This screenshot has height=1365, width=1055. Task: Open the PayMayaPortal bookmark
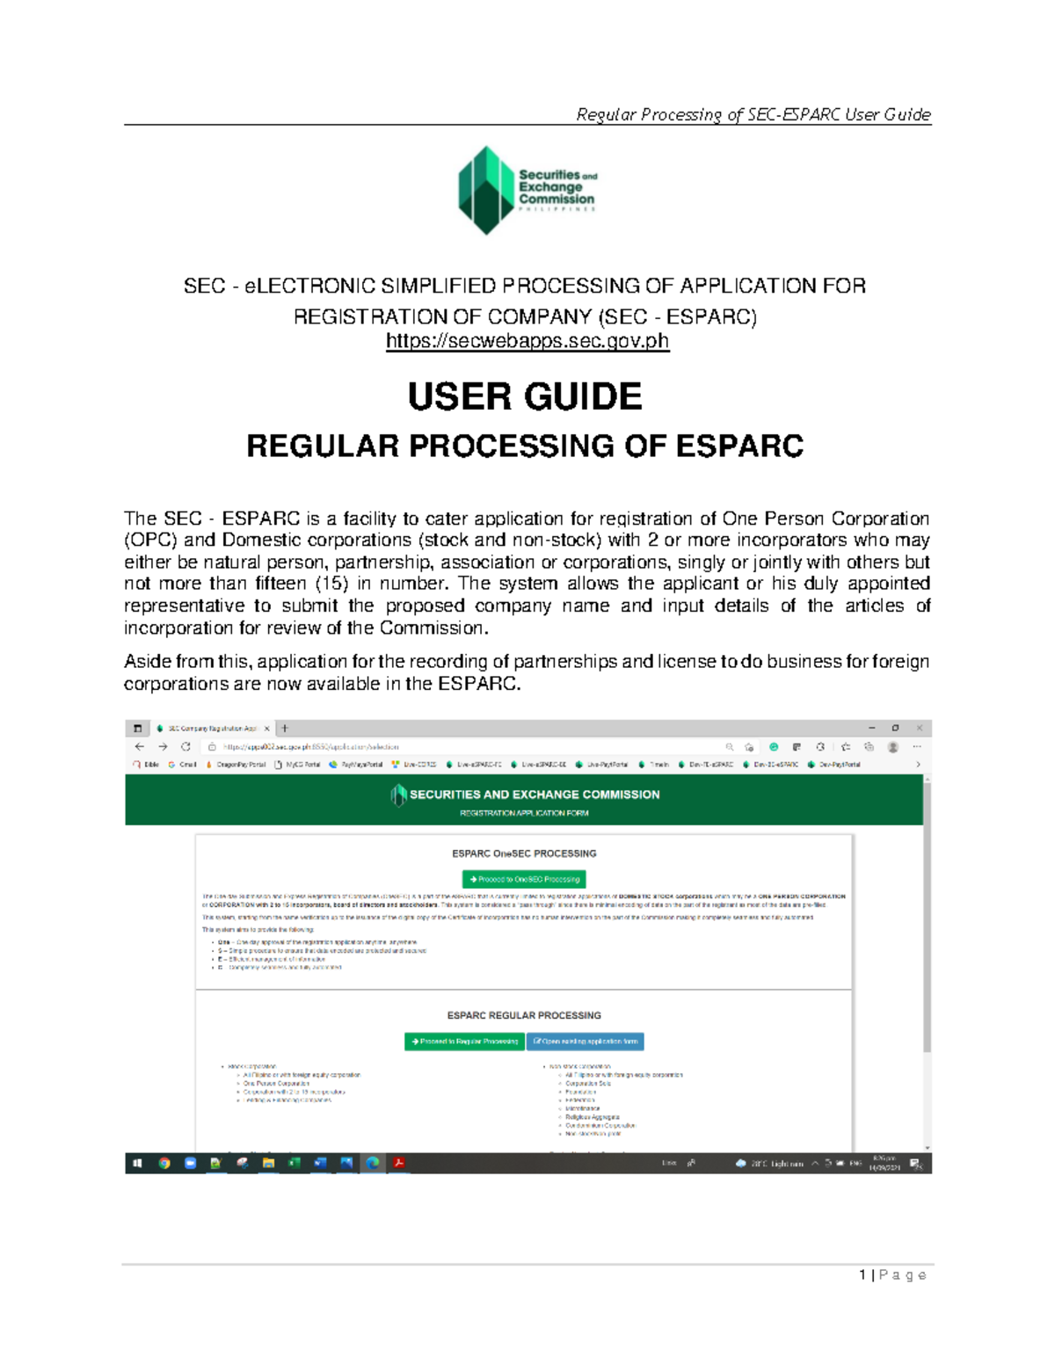tap(356, 765)
